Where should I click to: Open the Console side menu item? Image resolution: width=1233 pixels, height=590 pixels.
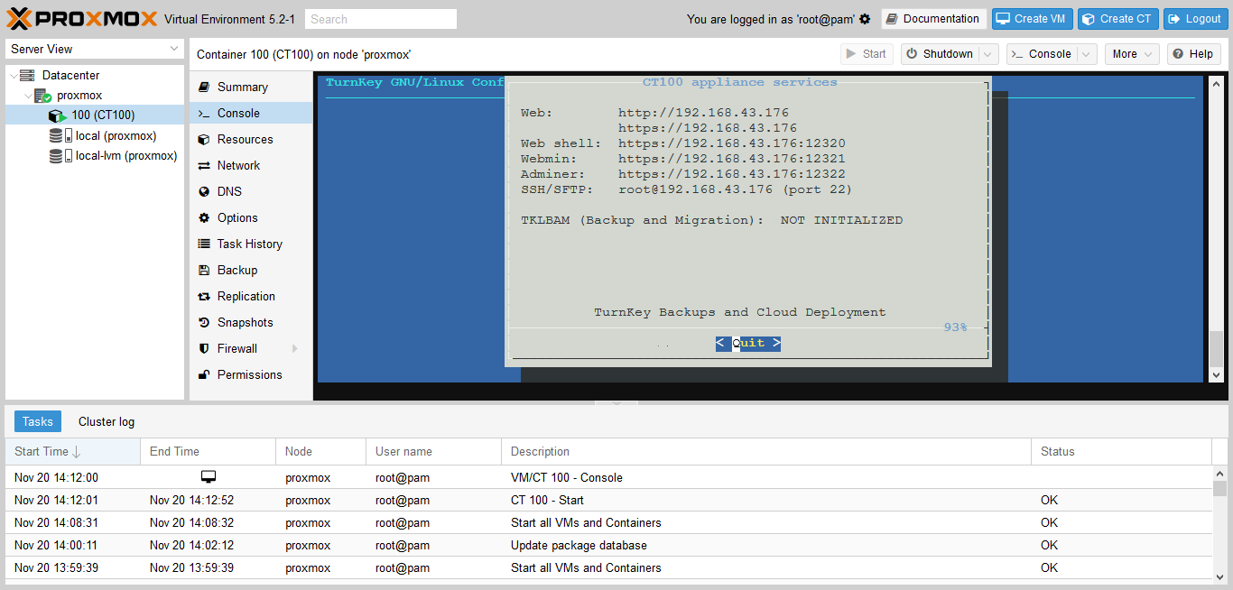pos(251,114)
